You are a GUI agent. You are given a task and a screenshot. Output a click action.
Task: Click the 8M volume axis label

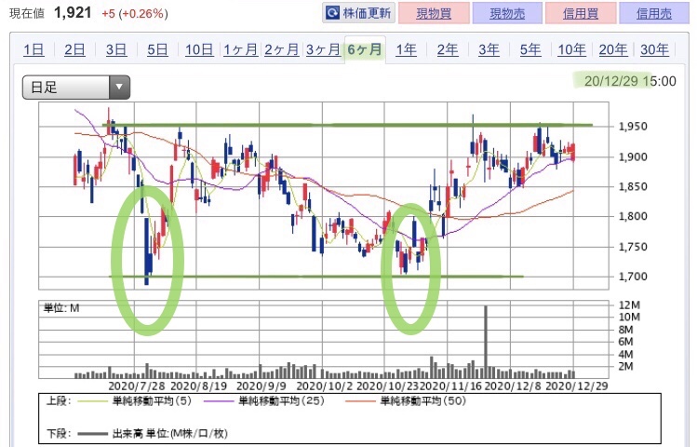[625, 330]
